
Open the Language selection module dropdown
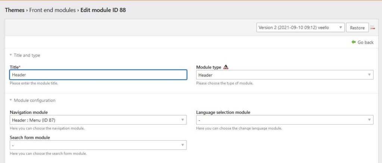[x=285, y=120]
